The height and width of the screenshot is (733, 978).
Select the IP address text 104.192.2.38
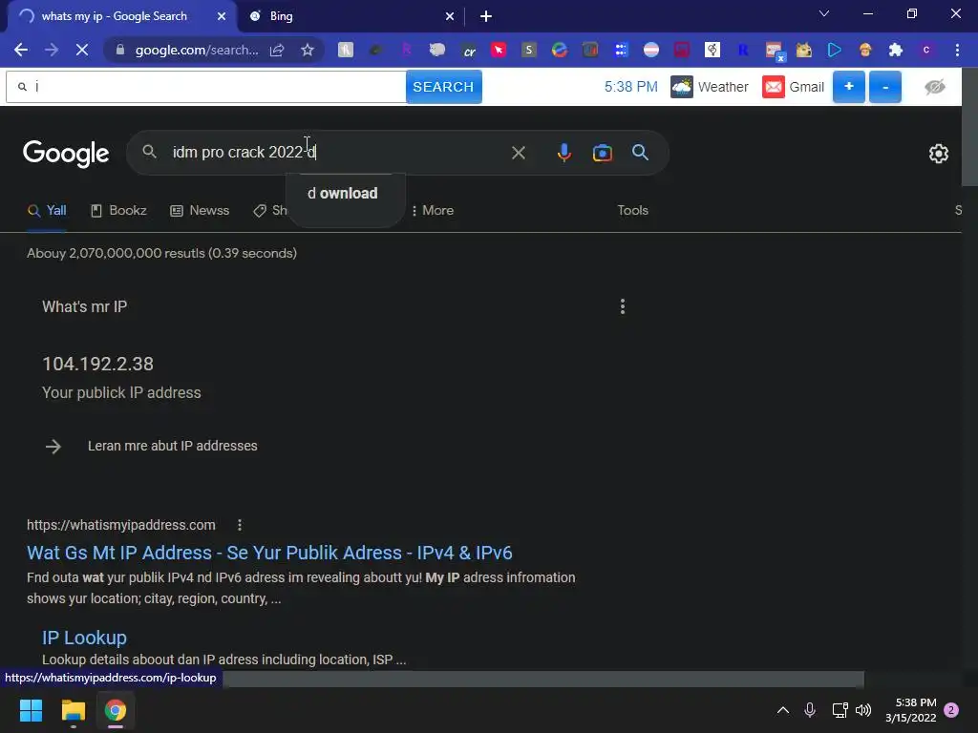[98, 364]
